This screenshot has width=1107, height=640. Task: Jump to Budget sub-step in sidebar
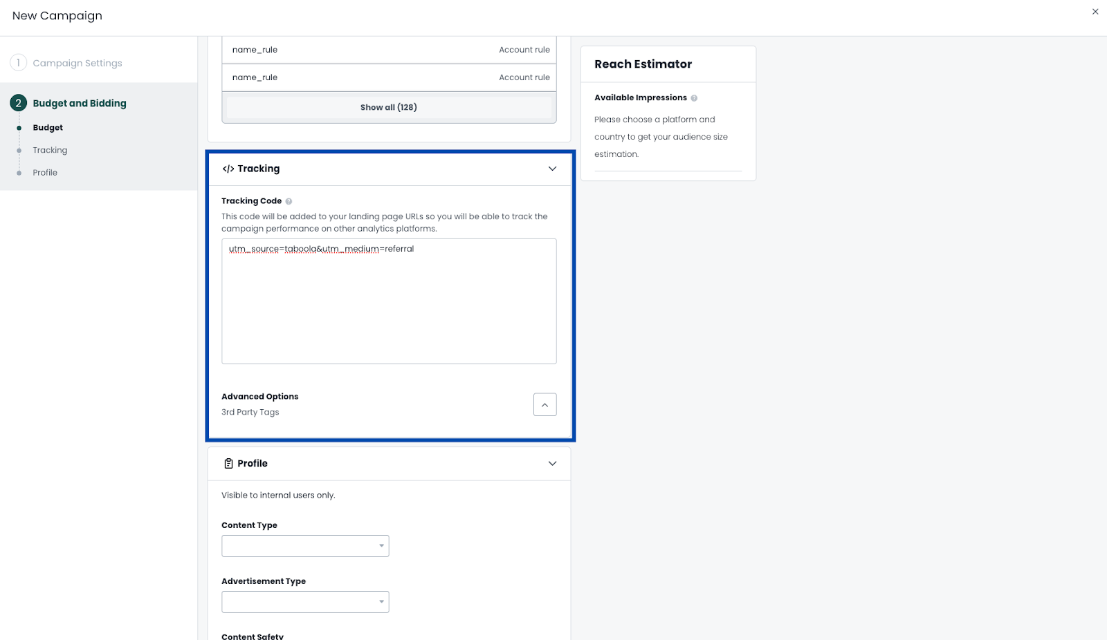coord(48,128)
